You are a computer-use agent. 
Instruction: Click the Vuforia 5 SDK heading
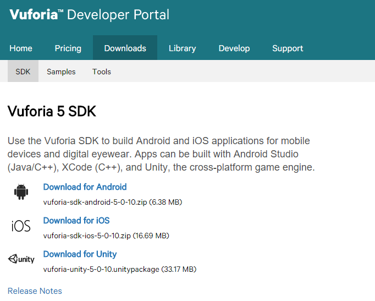[52, 111]
